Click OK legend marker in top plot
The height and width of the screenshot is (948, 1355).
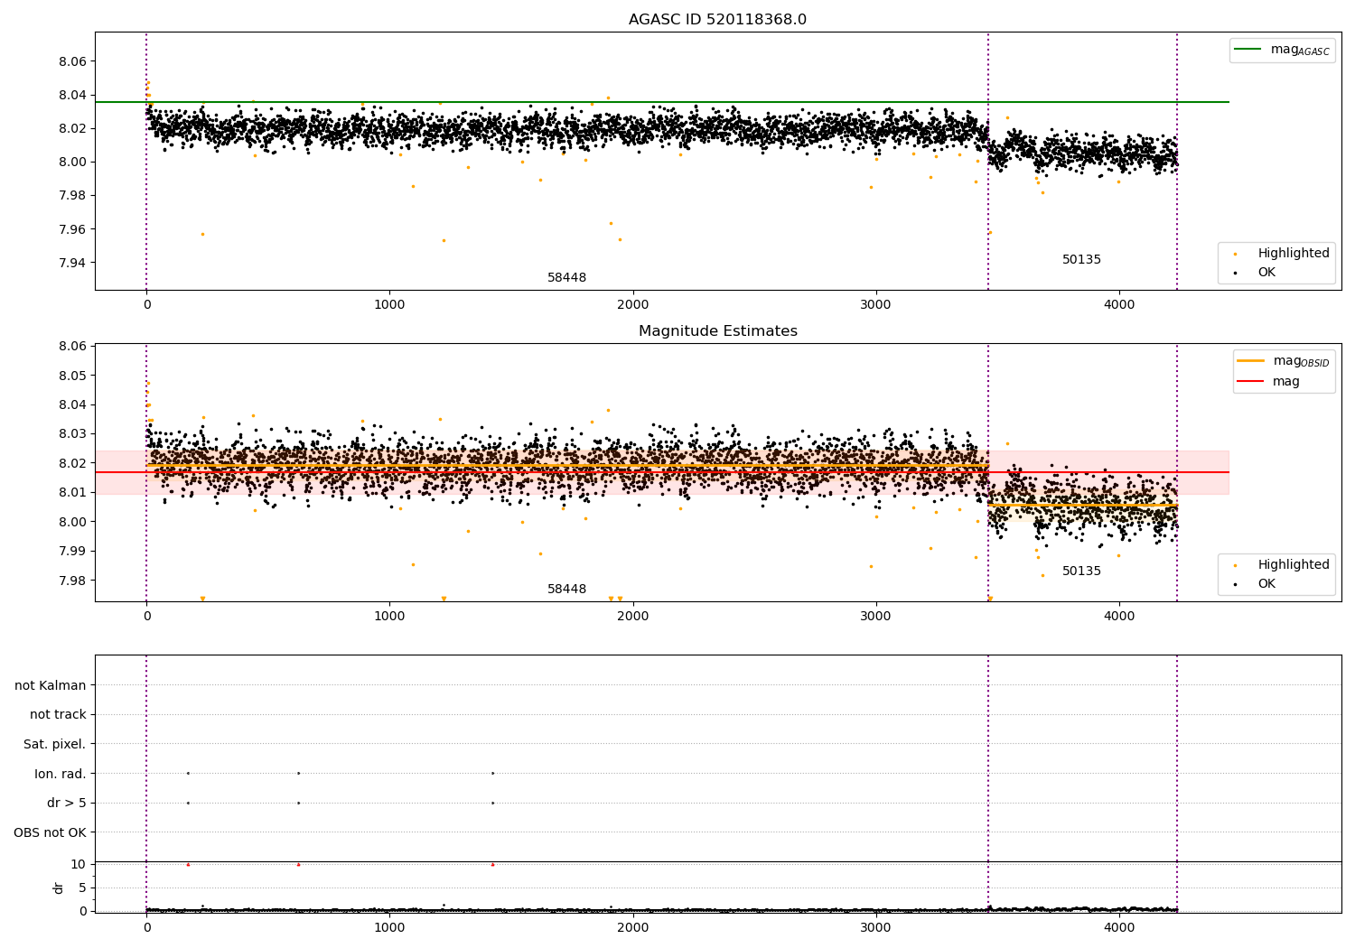1235,273
